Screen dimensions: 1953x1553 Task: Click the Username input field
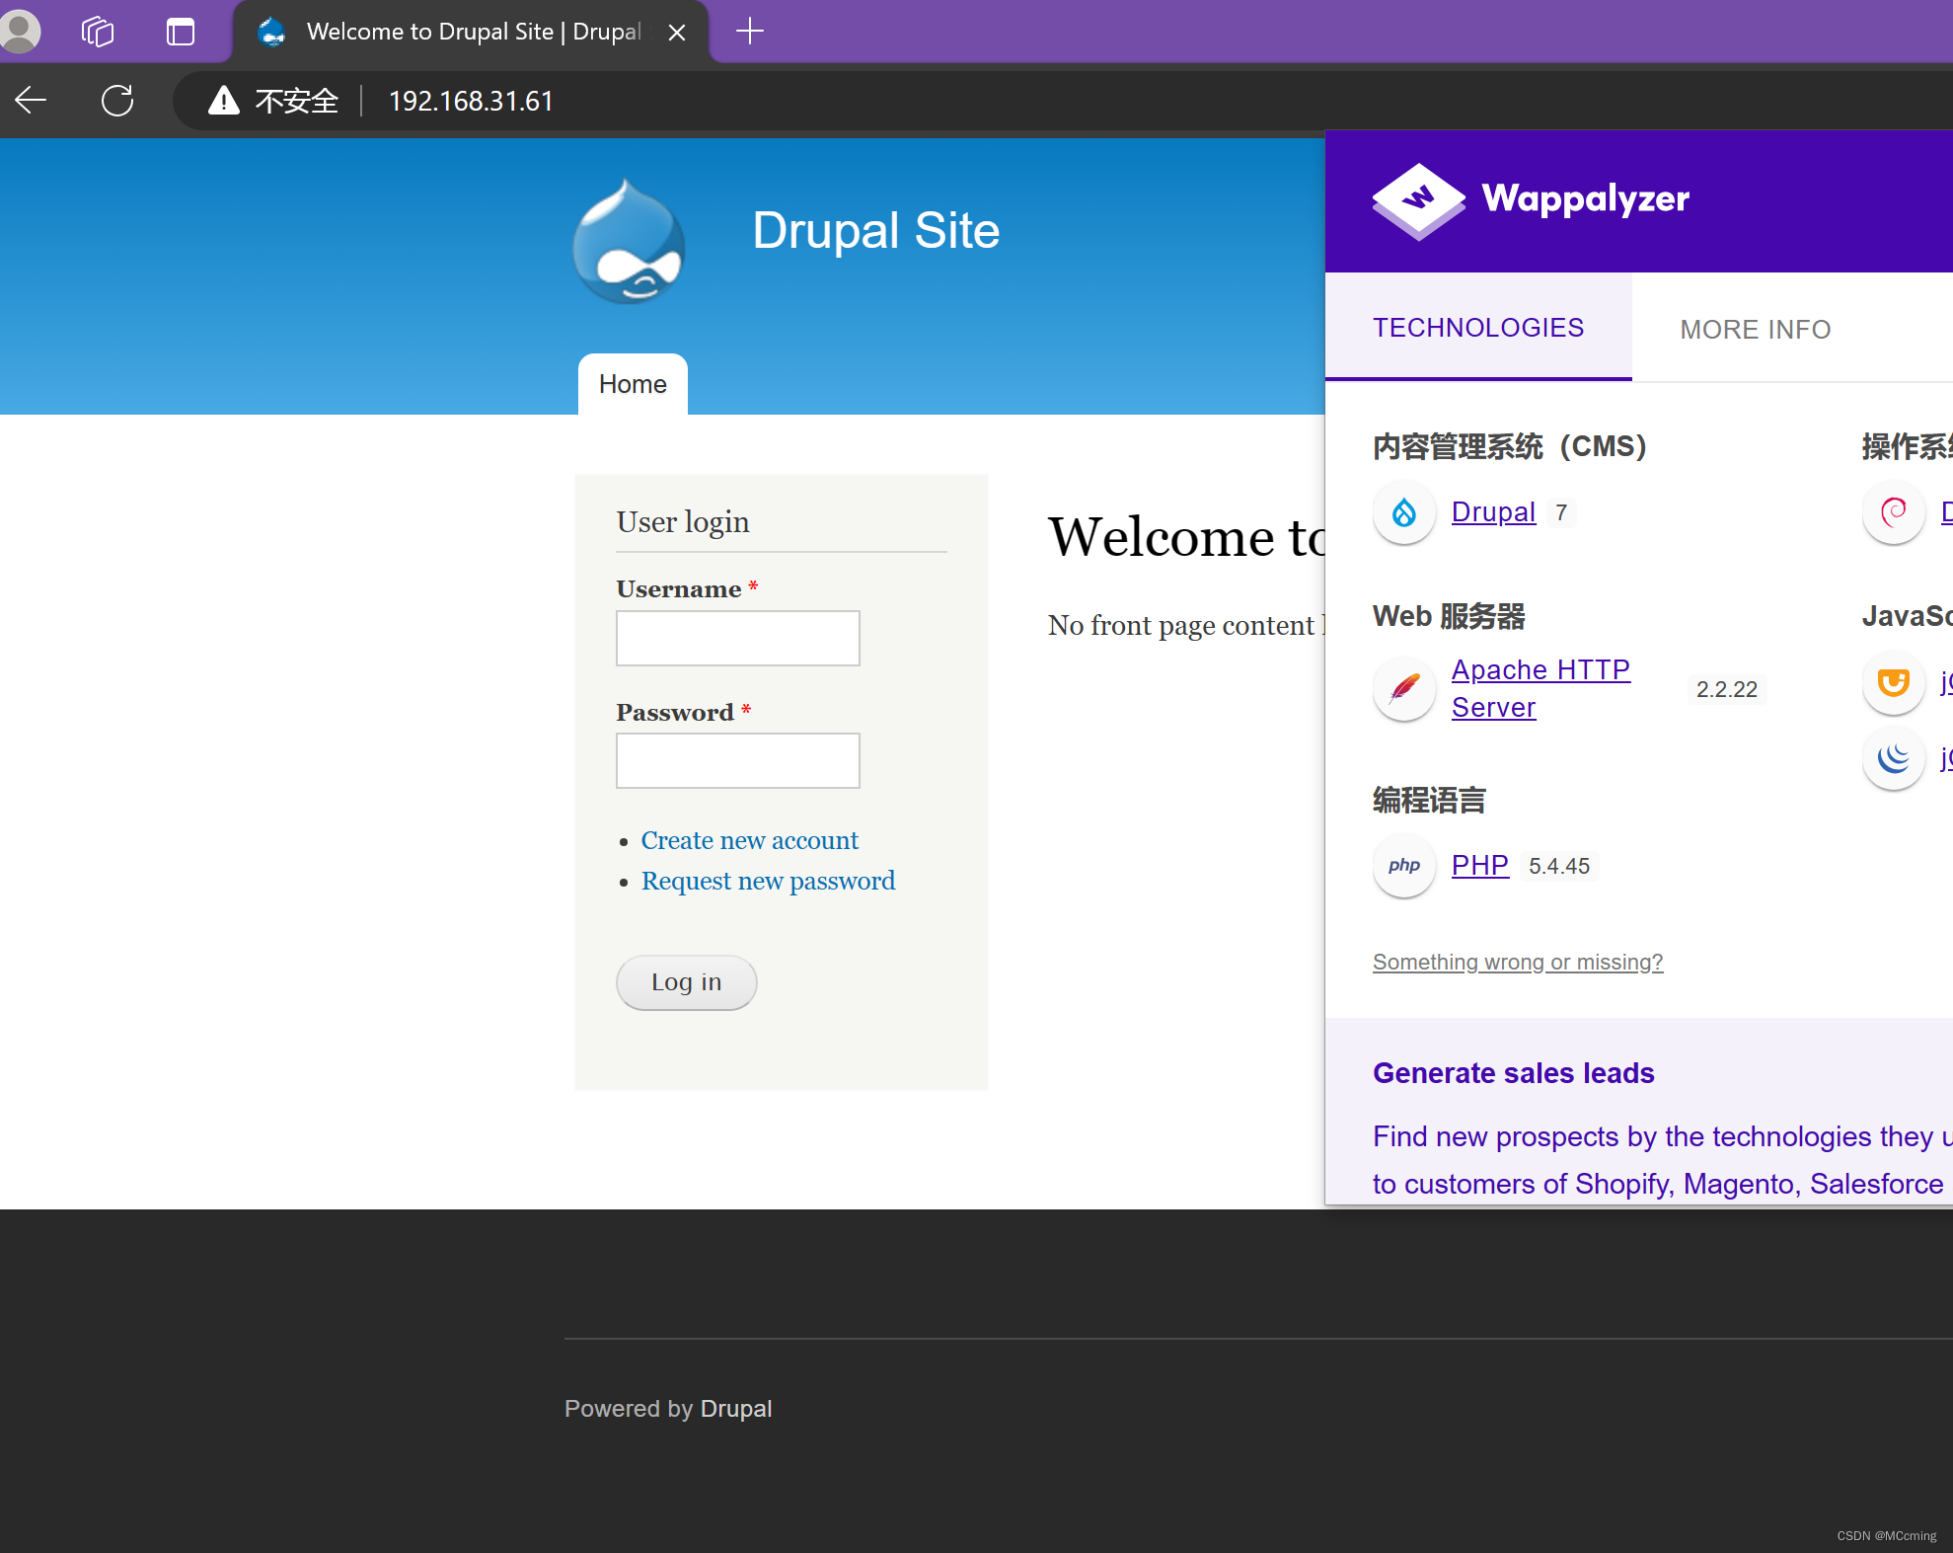738,638
